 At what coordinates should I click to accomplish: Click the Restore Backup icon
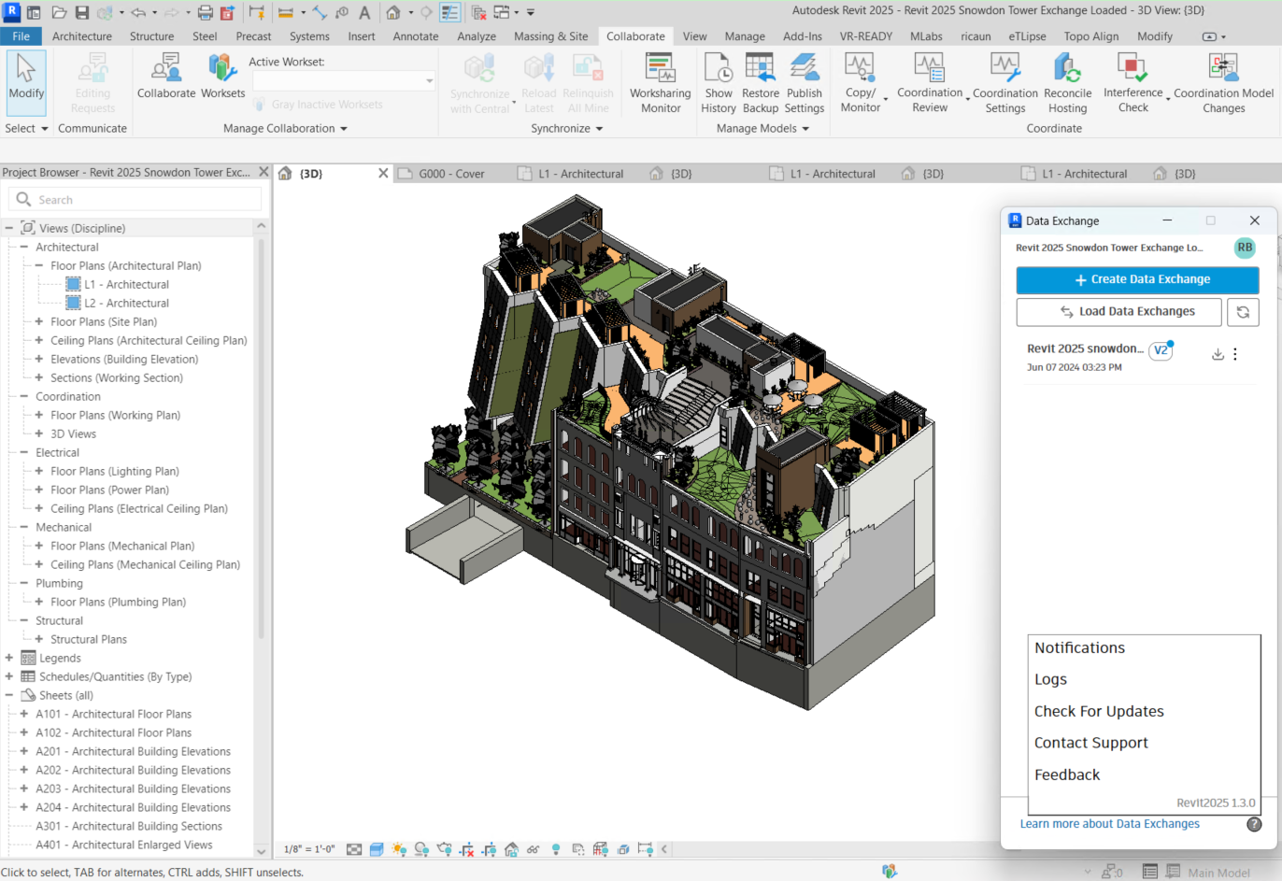point(760,69)
